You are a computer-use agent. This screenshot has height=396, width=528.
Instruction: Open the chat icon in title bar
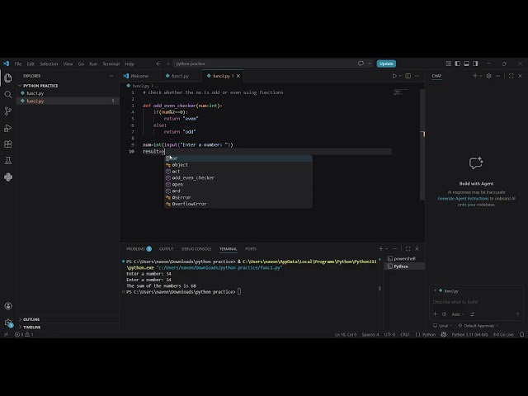pyautogui.click(x=361, y=64)
